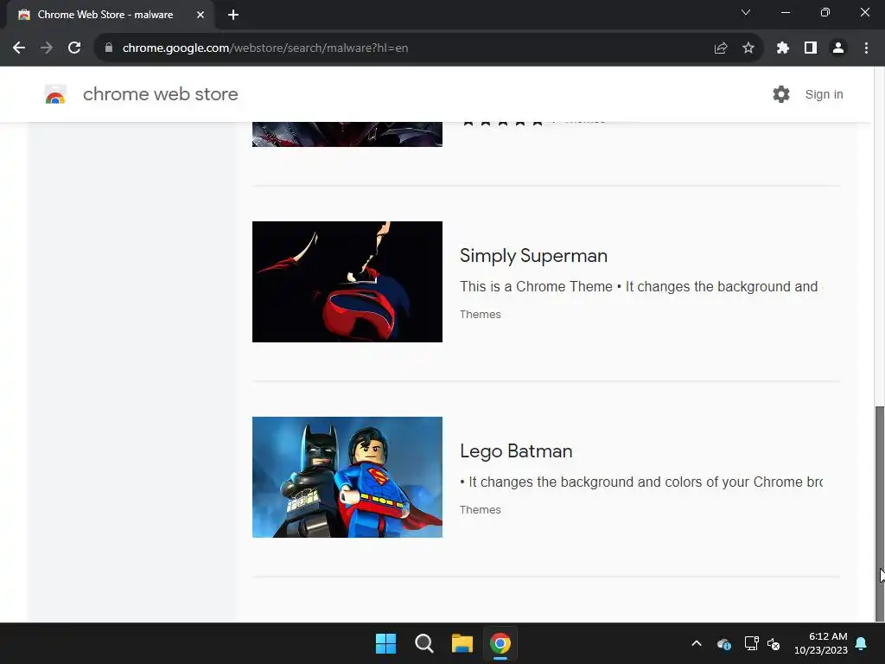Open the Simply Superman thumbnail image
885x664 pixels.
pyautogui.click(x=347, y=282)
